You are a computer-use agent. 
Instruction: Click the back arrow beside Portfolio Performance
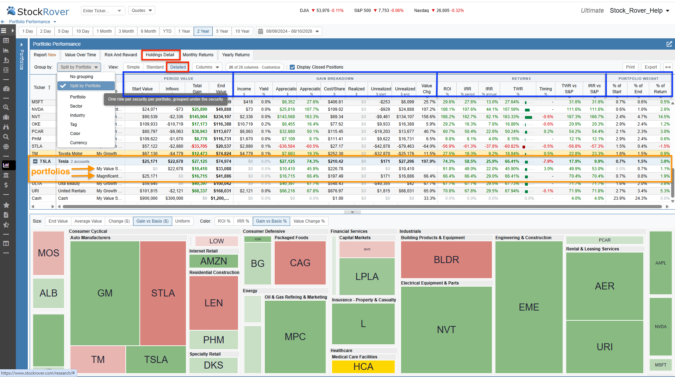click(x=3, y=22)
